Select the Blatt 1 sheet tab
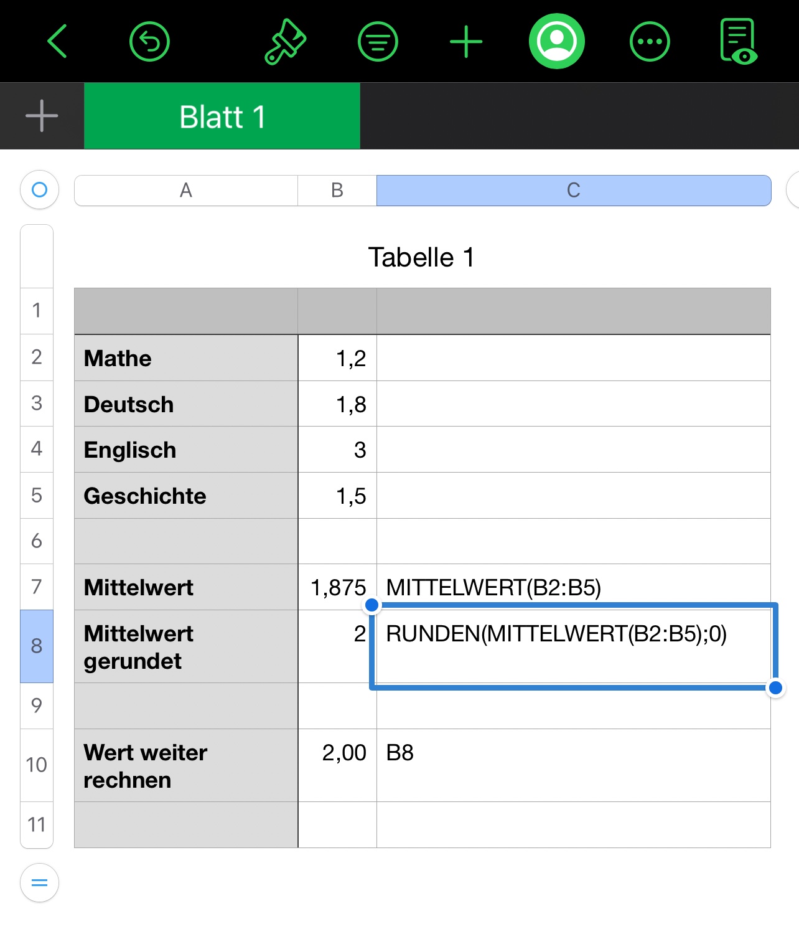The height and width of the screenshot is (949, 799). tap(222, 116)
